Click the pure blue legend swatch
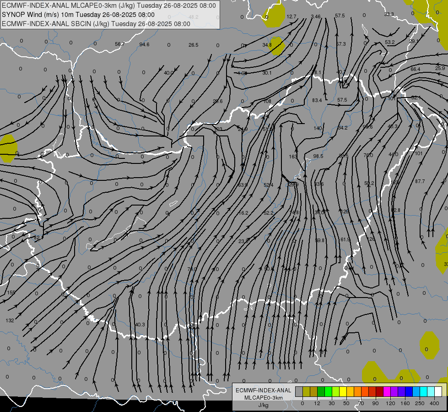The height and width of the screenshot is (412, 448). click(409, 391)
